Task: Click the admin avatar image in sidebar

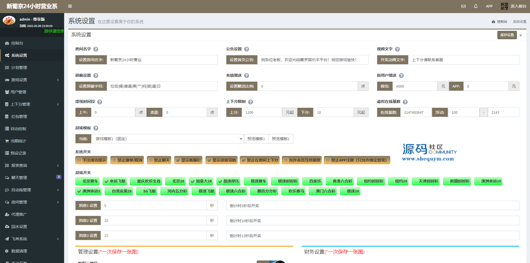Action: pyautogui.click(x=9, y=21)
